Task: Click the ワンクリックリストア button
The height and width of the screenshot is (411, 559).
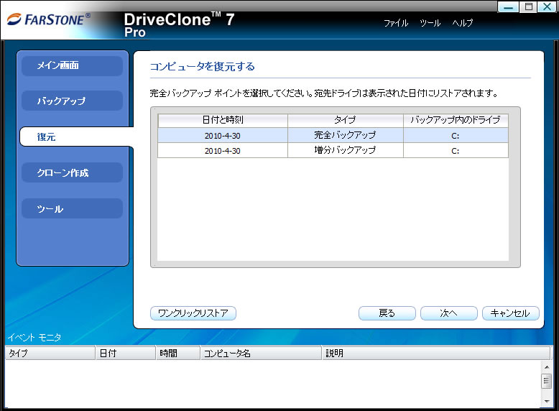Action: pos(193,313)
